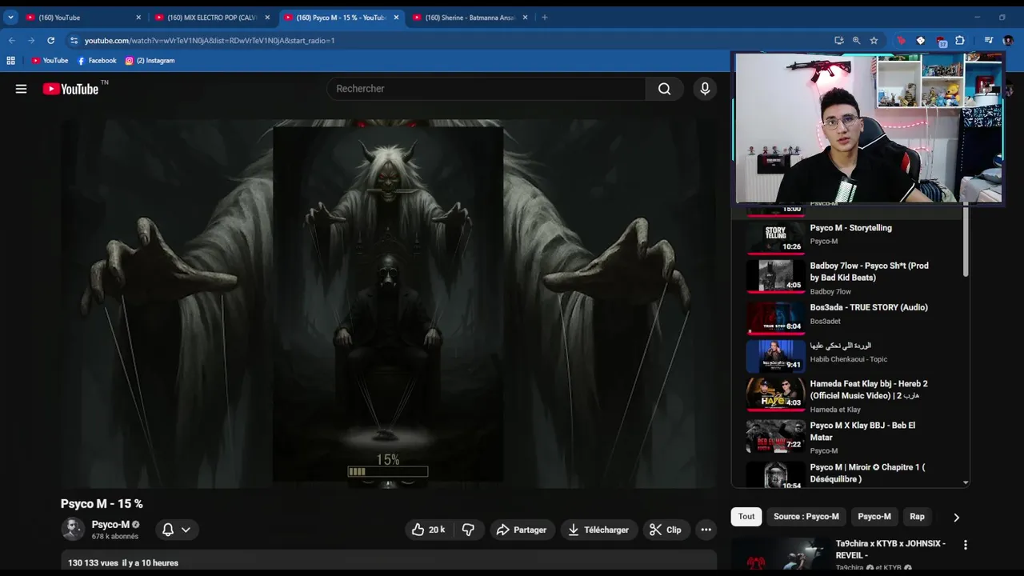Screen dimensions: 1024x576
Task: Click the address bar URL
Action: tap(210, 40)
